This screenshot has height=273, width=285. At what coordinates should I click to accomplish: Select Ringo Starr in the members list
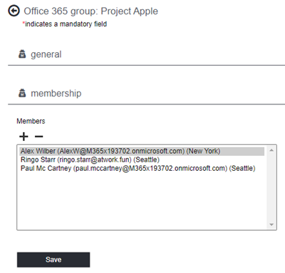click(x=142, y=160)
